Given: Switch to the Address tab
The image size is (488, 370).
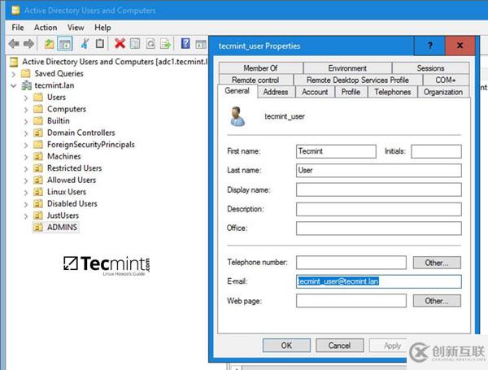Looking at the screenshot, I should coord(276,92).
